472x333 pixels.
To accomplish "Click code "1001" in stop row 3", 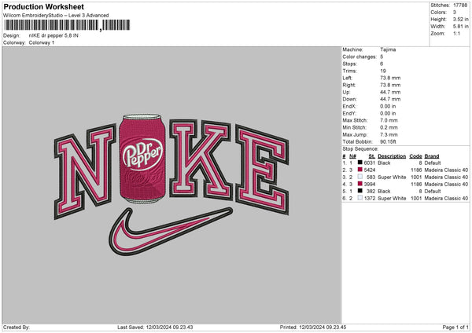I will pyautogui.click(x=416, y=177).
